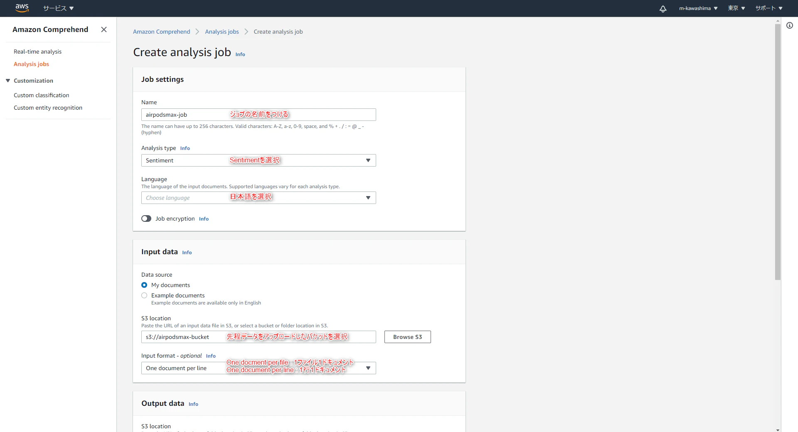Open the m-kawashima account menu
Viewport: 798px width, 432px height.
[698, 8]
